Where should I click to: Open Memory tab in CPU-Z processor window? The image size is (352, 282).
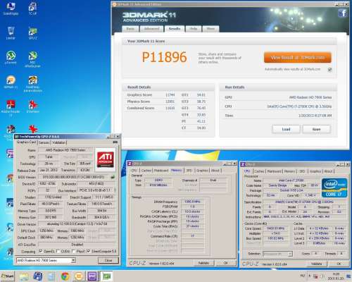pos(289,171)
